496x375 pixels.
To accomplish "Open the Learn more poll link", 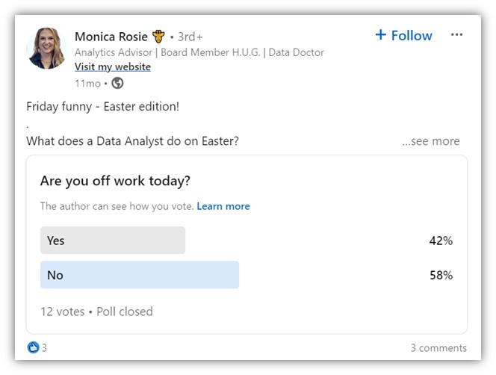I will 223,206.
